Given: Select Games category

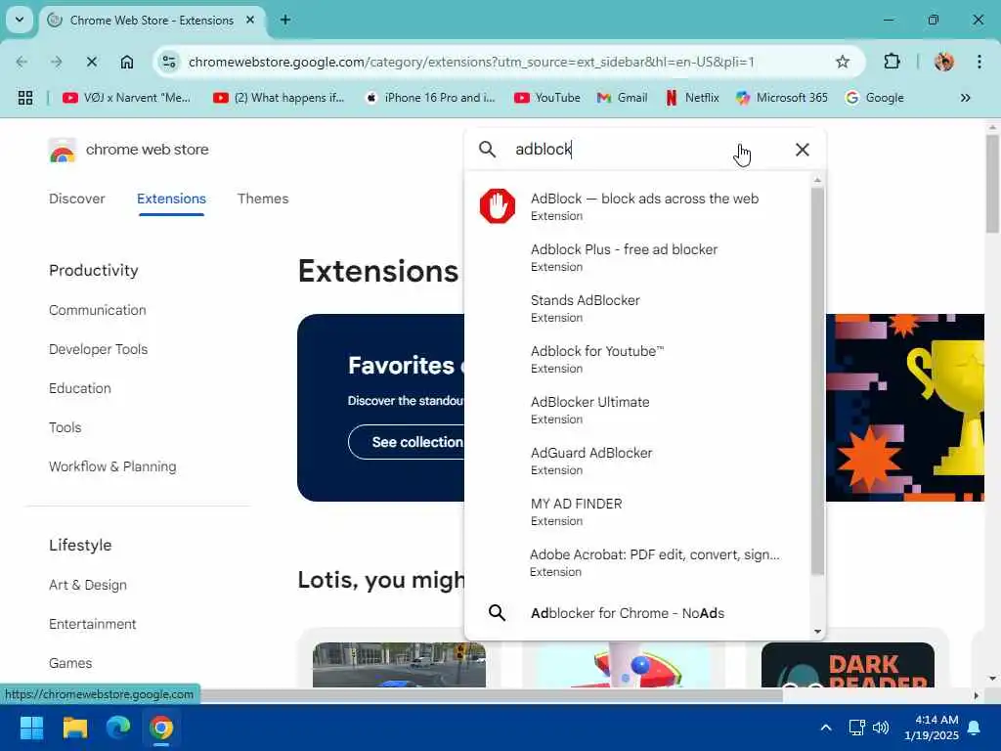Looking at the screenshot, I should [70, 663].
